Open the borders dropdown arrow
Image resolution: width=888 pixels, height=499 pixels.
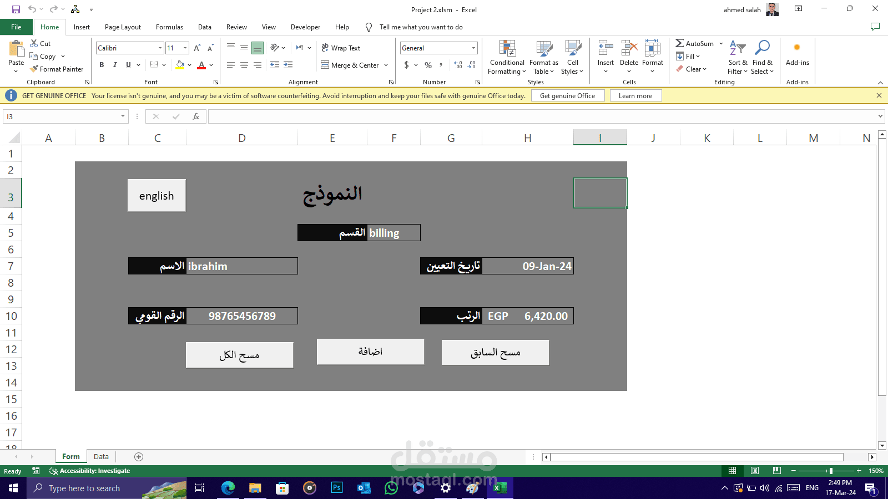coord(164,65)
